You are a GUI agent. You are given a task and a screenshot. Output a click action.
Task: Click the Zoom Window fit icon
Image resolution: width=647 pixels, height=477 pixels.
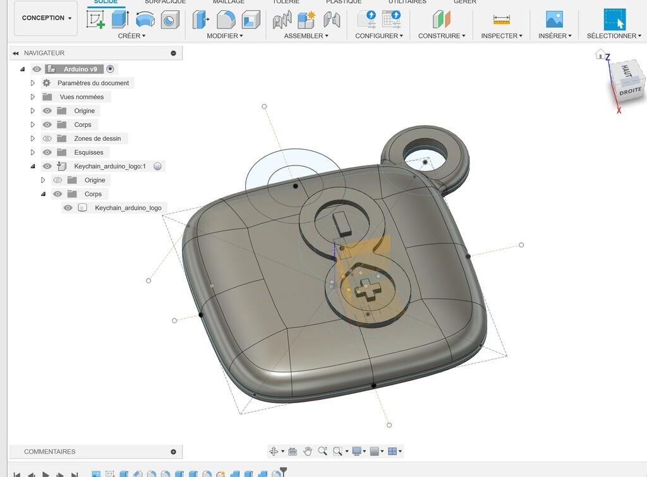click(x=337, y=451)
